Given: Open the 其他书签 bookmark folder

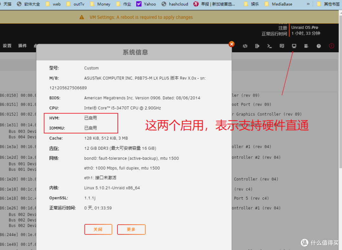Looking at the screenshot, I should click(328, 4).
